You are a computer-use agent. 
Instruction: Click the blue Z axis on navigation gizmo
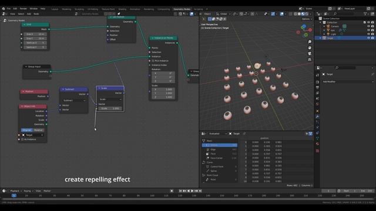(304, 26)
